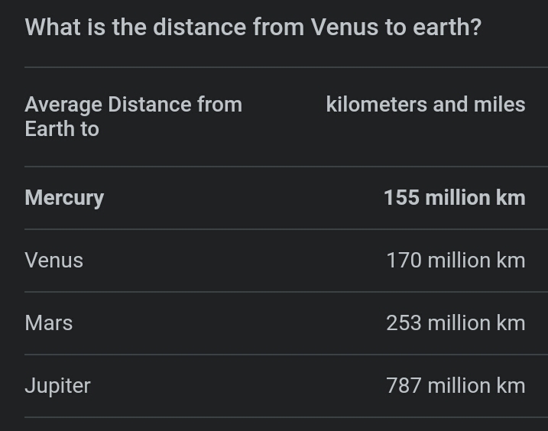548x431 pixels.
Task: Select the Mars row label
Action: [x=49, y=322]
